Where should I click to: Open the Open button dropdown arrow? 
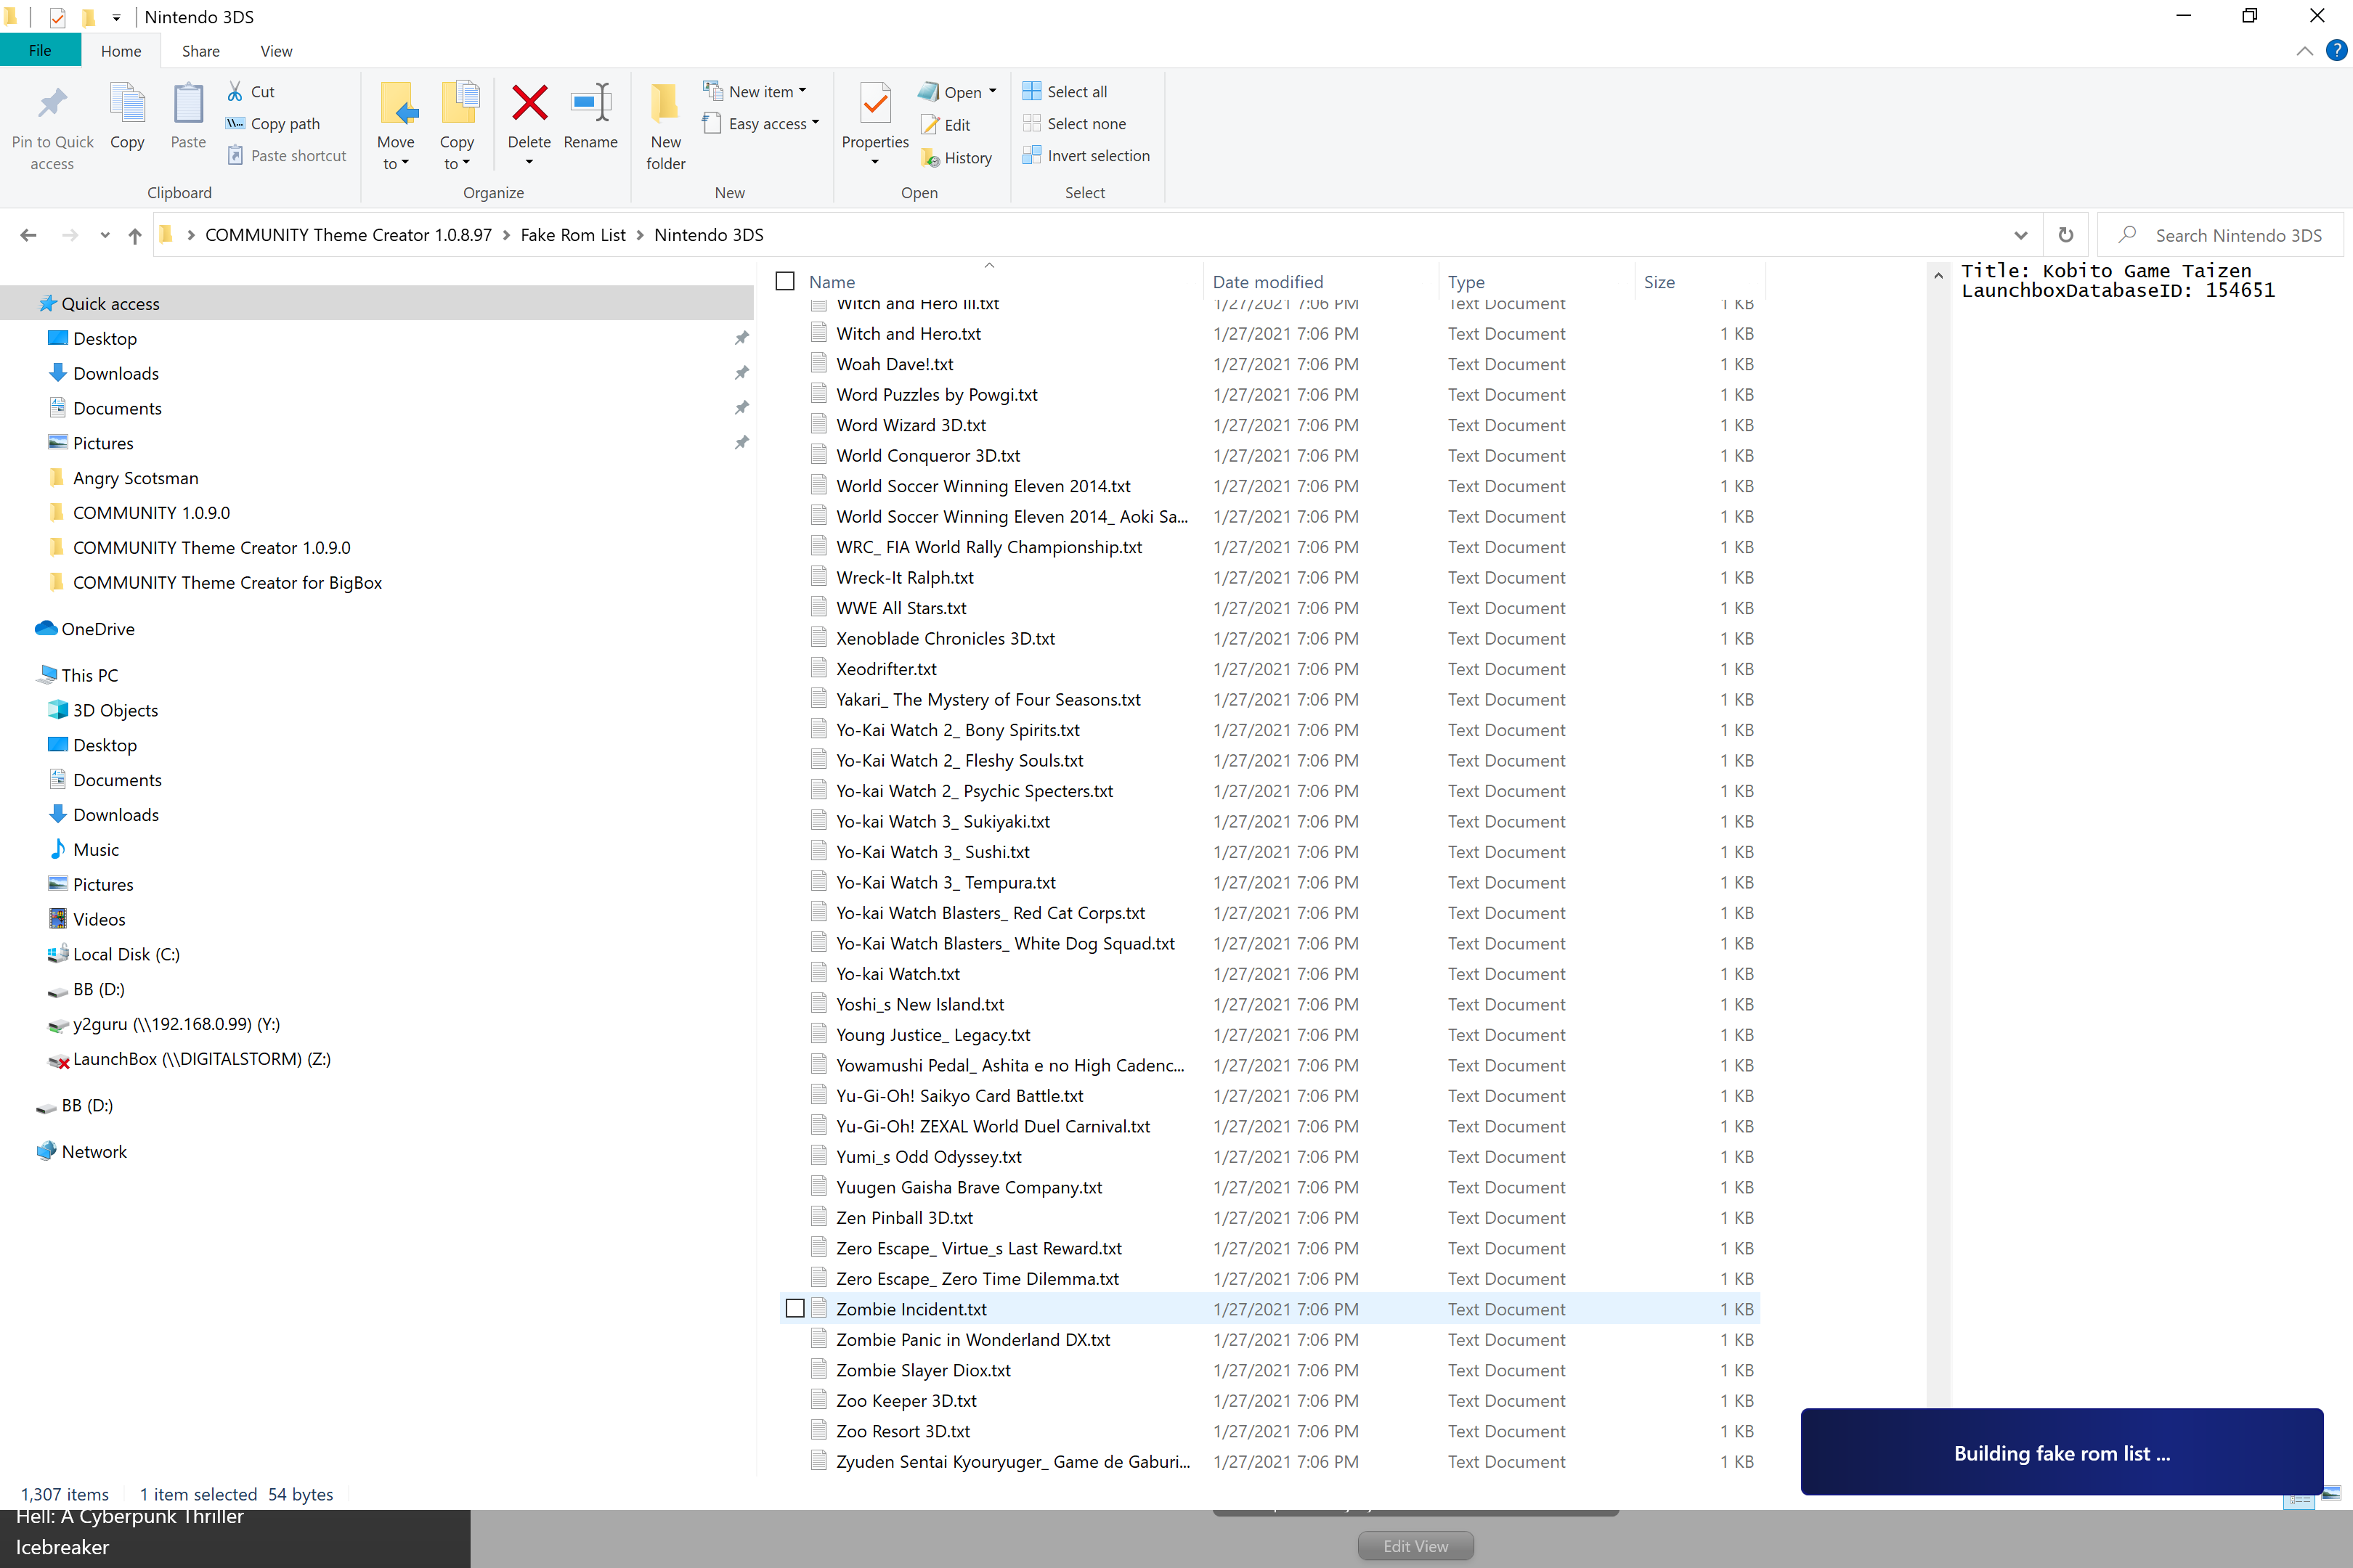993,91
